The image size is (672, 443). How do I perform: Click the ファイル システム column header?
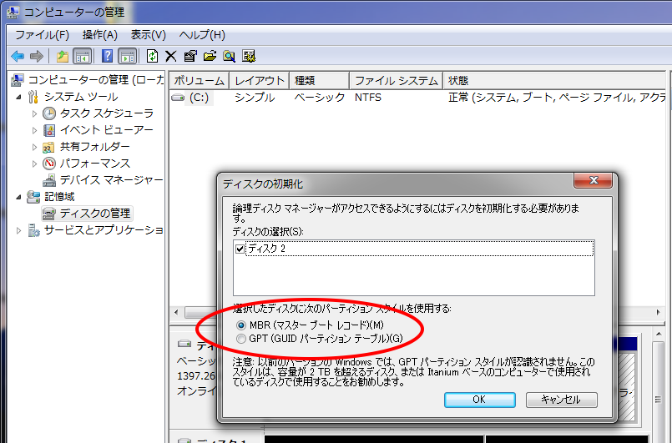click(x=396, y=81)
